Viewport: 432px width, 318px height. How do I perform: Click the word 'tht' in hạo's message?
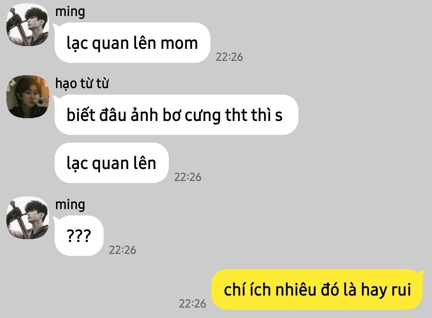pyautogui.click(x=236, y=115)
